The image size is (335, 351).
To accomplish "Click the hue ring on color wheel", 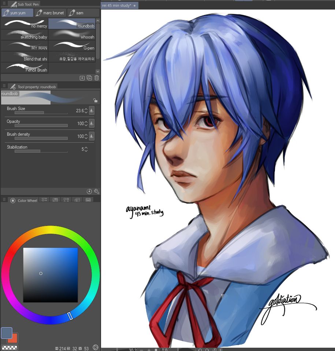I will [51, 230].
